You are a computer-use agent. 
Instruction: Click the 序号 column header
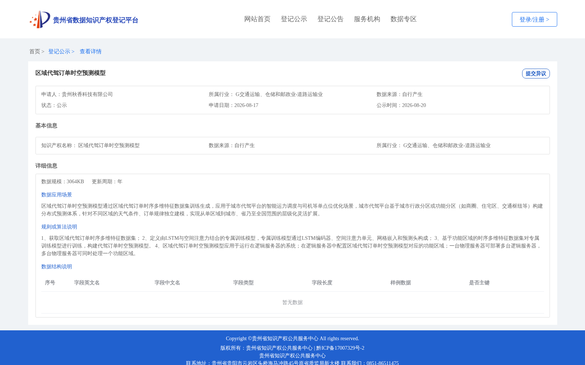point(50,283)
